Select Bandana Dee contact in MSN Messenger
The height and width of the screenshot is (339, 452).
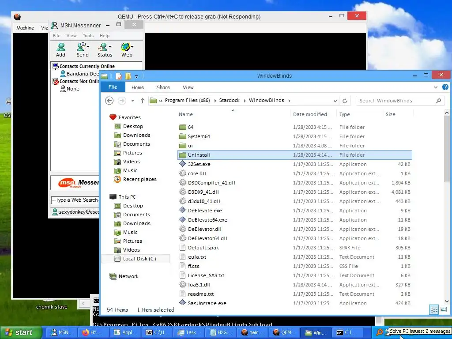coord(79,74)
